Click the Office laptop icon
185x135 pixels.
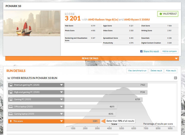click(x=11, y=106)
